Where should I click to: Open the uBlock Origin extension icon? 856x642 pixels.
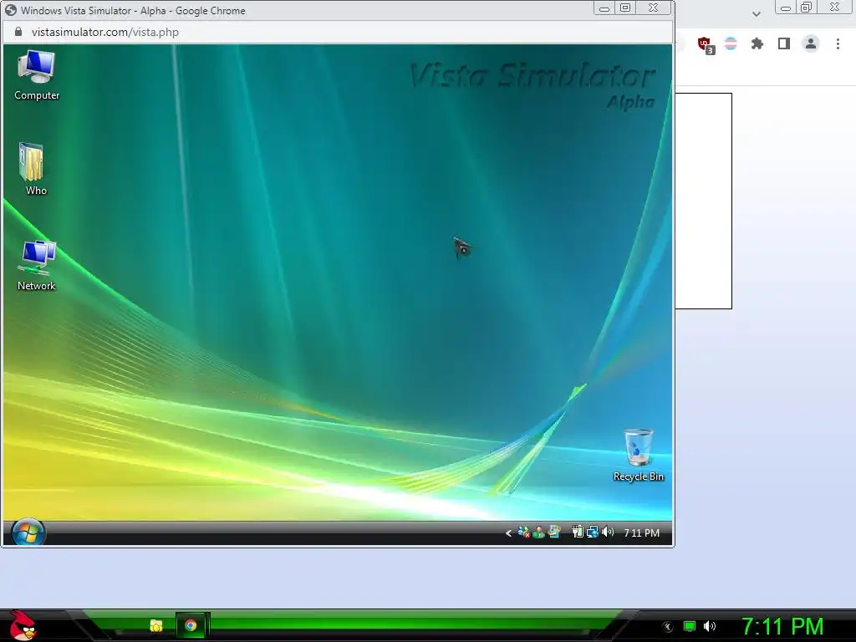click(x=706, y=45)
